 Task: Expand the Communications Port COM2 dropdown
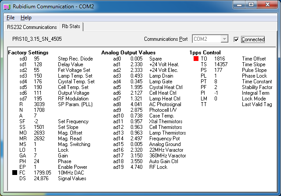pos(224,39)
